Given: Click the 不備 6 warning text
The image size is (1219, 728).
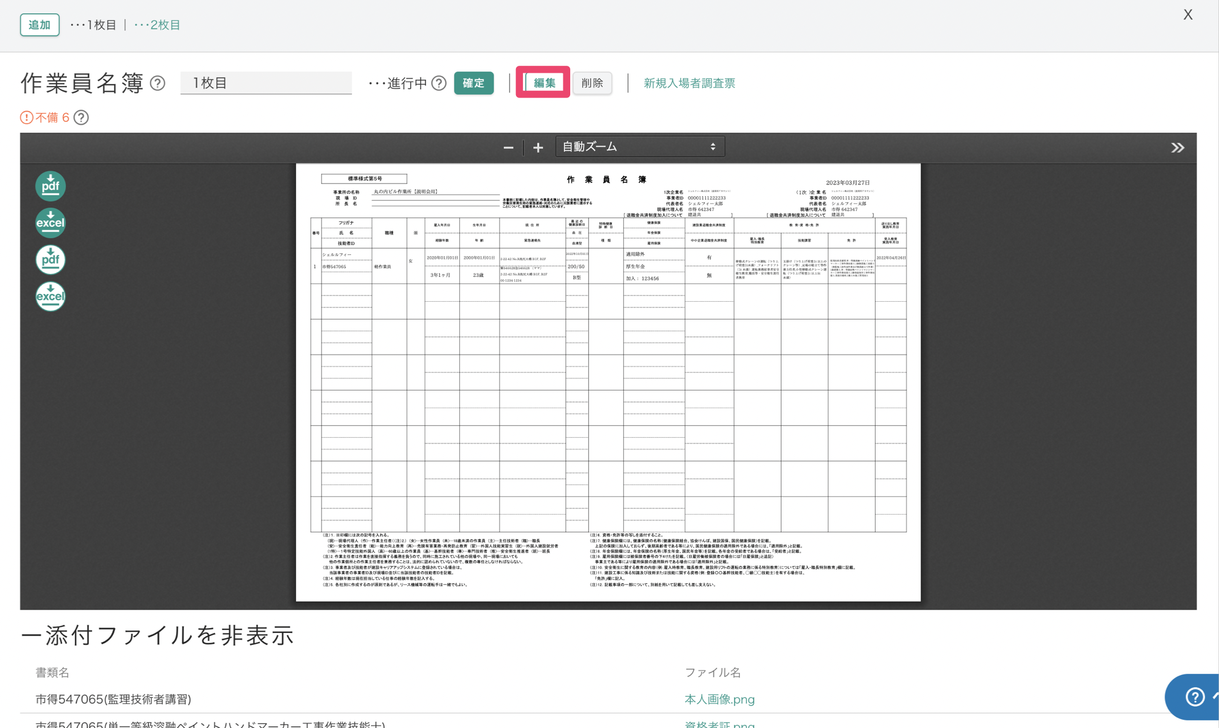Looking at the screenshot, I should pyautogui.click(x=53, y=118).
